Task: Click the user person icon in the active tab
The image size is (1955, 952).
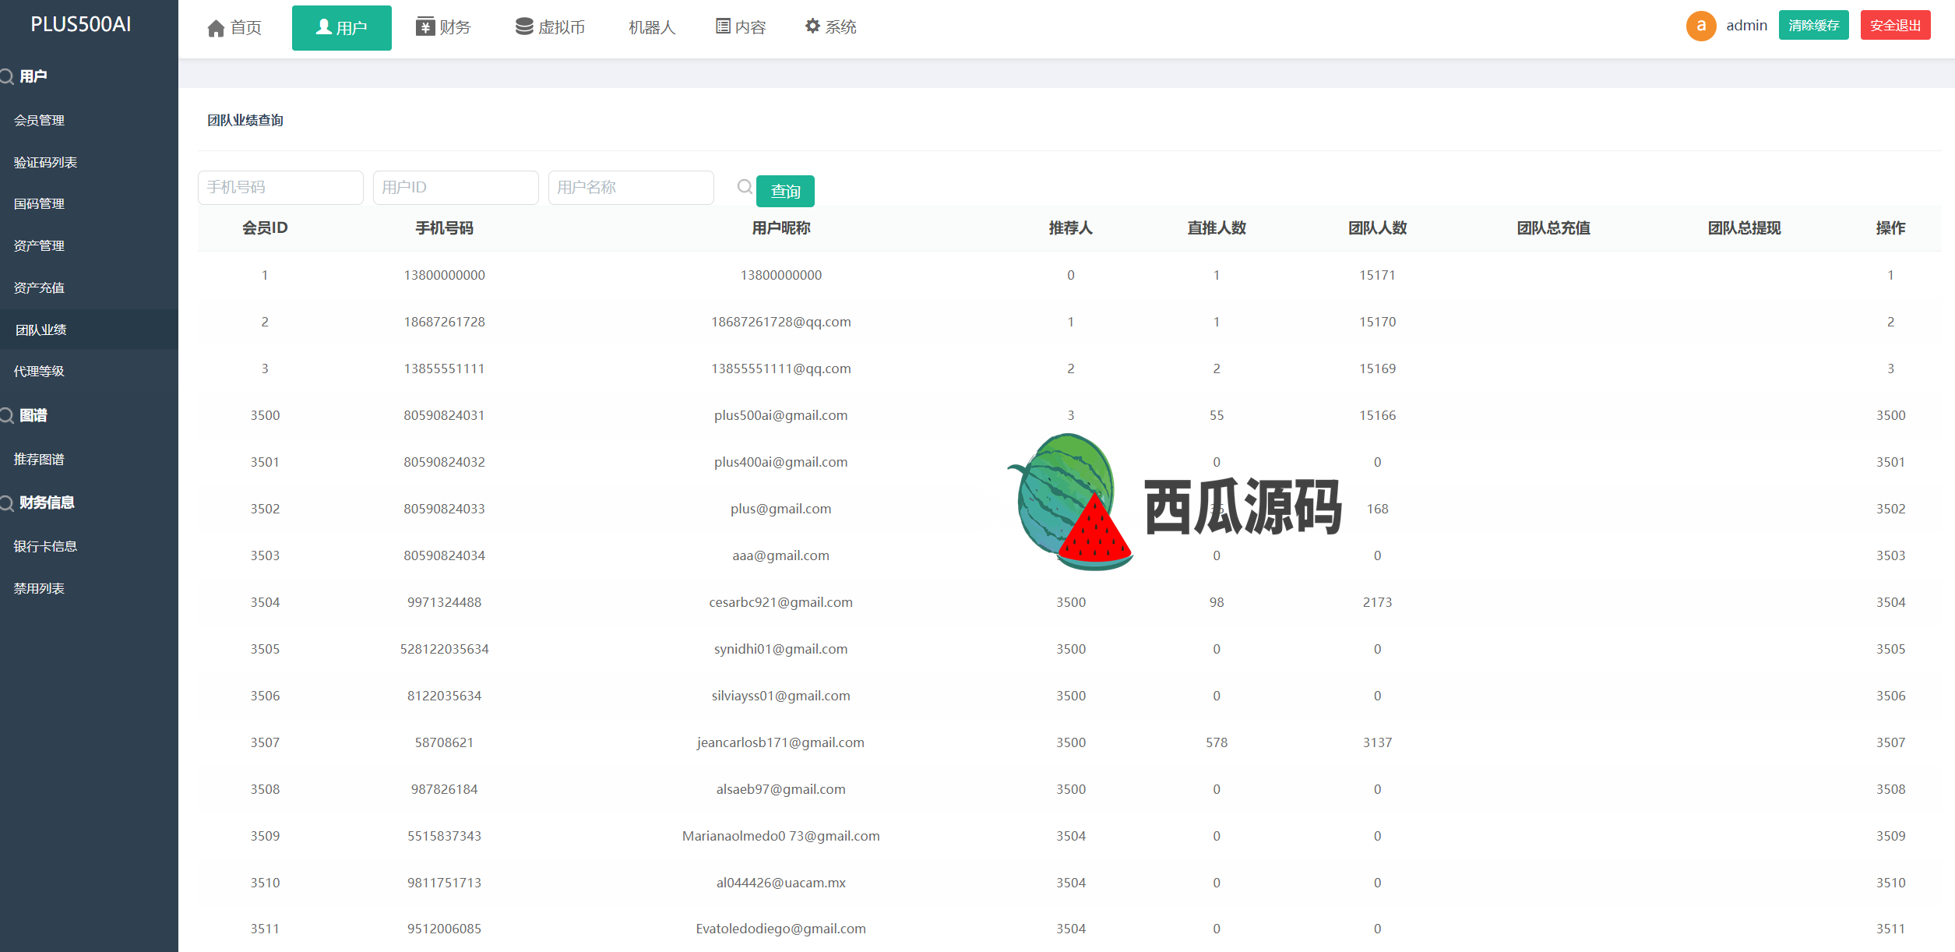Action: [x=324, y=27]
